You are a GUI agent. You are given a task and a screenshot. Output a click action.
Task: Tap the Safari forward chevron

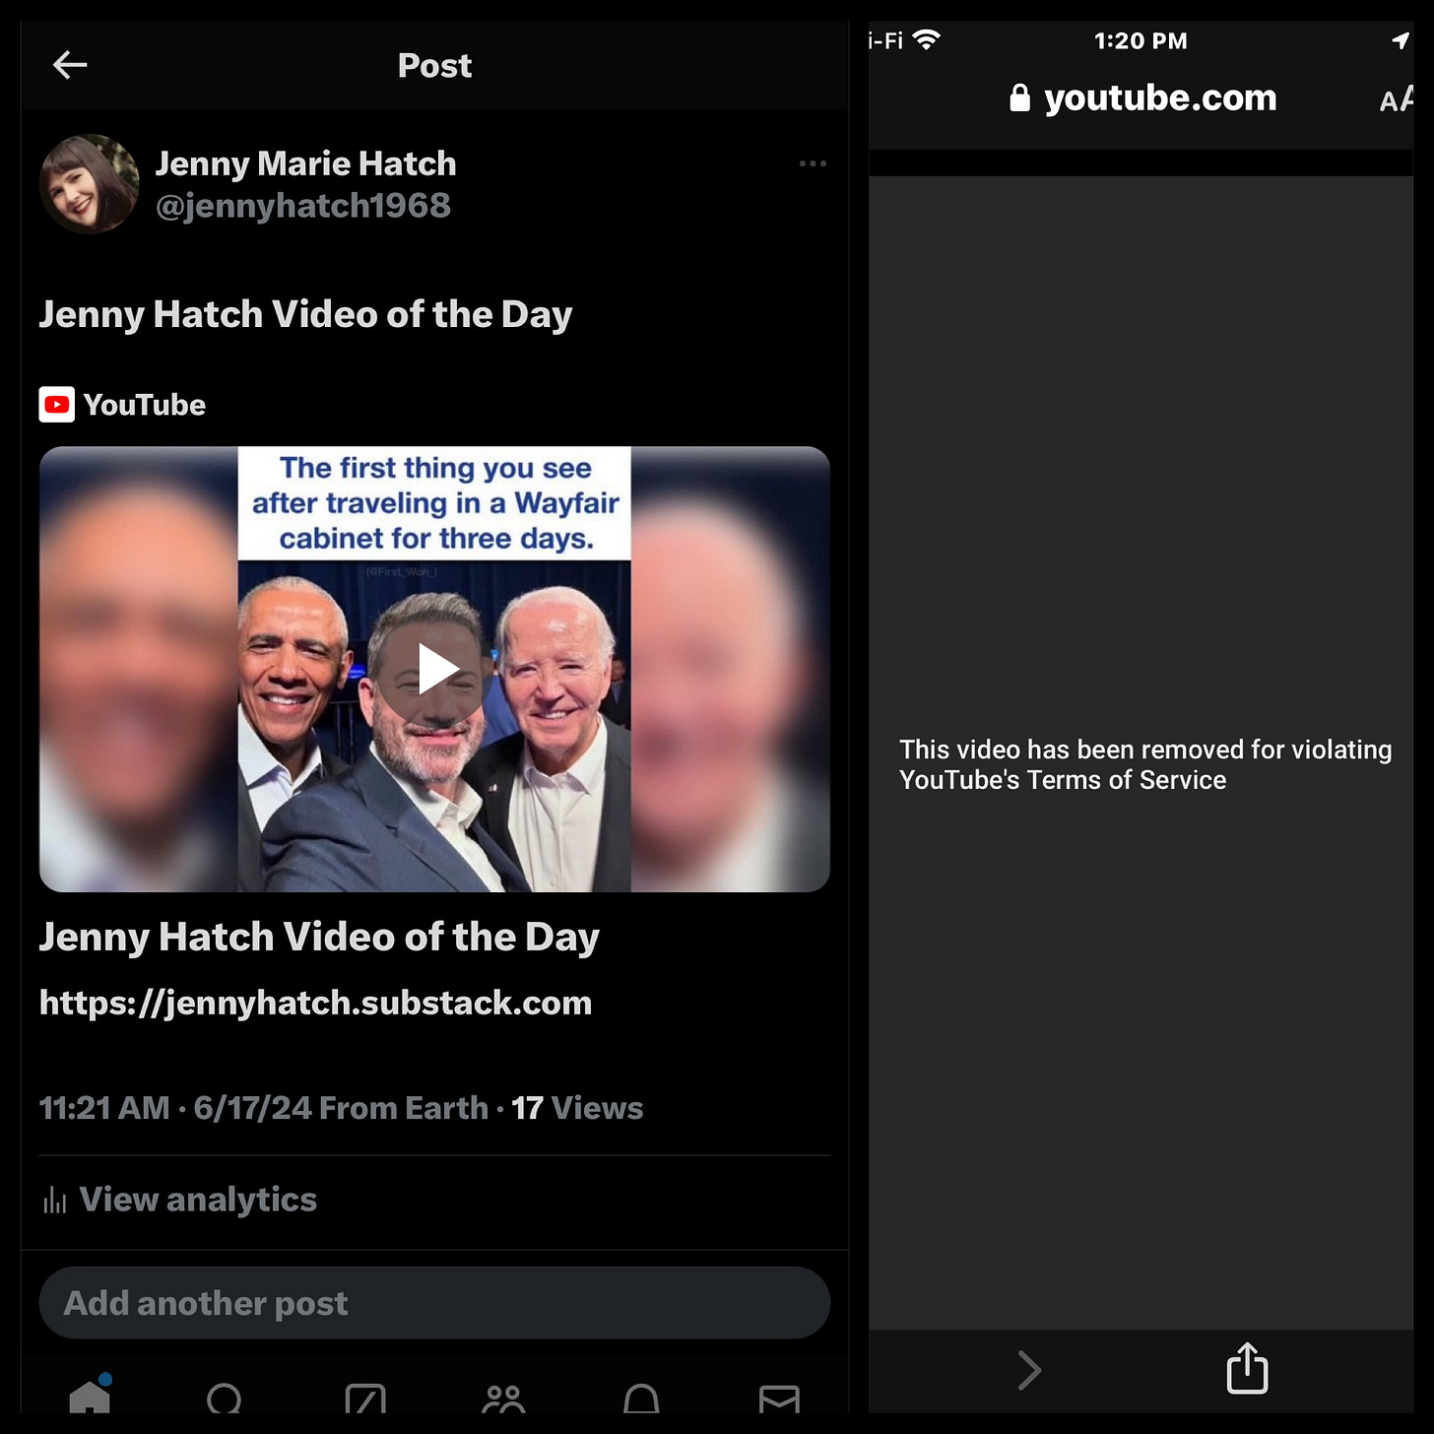pos(1029,1370)
